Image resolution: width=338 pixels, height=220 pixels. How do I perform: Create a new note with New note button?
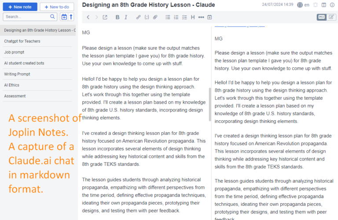(20, 7)
